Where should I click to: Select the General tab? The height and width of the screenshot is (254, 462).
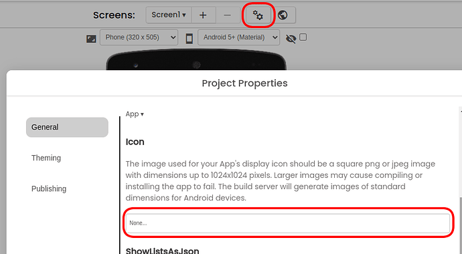[67, 127]
